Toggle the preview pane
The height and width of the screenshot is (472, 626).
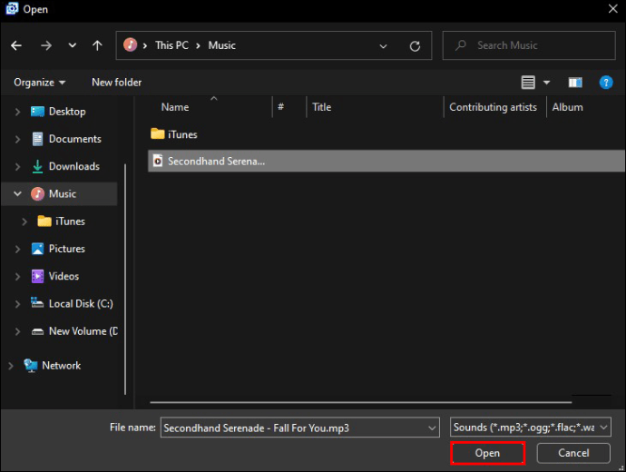(575, 83)
